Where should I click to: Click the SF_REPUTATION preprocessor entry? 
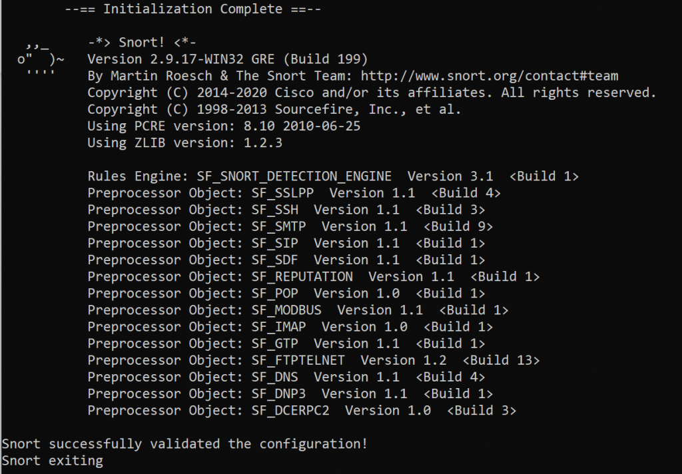(x=313, y=276)
